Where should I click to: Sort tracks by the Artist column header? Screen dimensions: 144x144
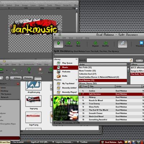pyautogui.click(x=129, y=86)
